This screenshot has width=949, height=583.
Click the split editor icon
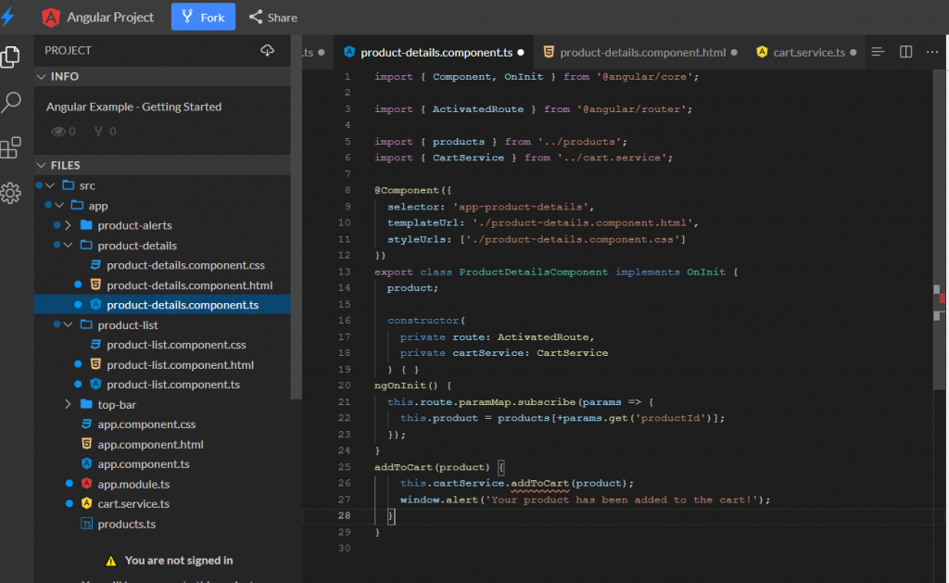906,52
